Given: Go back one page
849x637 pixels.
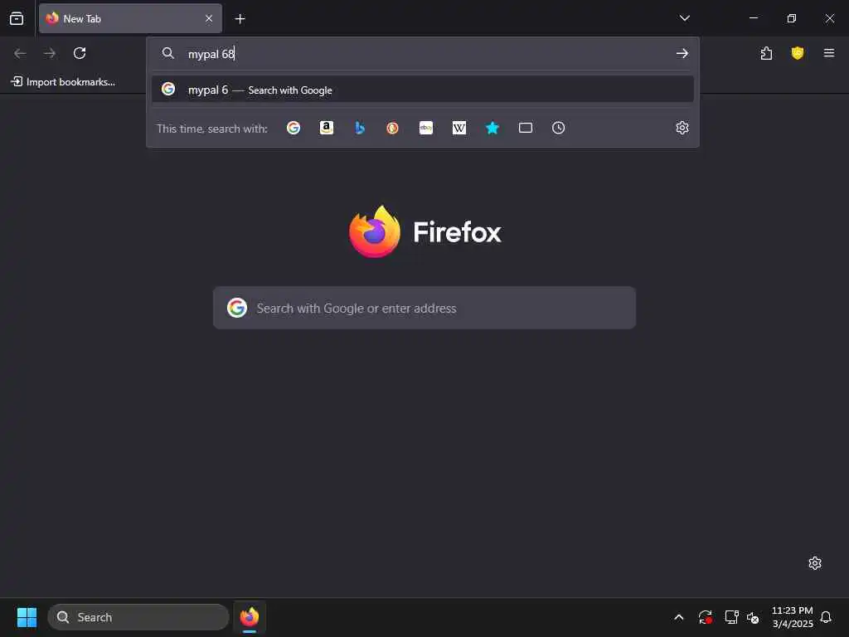Looking at the screenshot, I should coord(20,53).
